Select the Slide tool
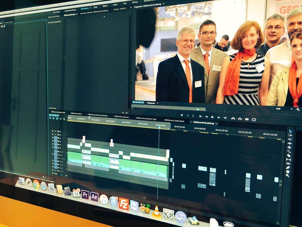The image size is (302, 227). pos(288,163)
